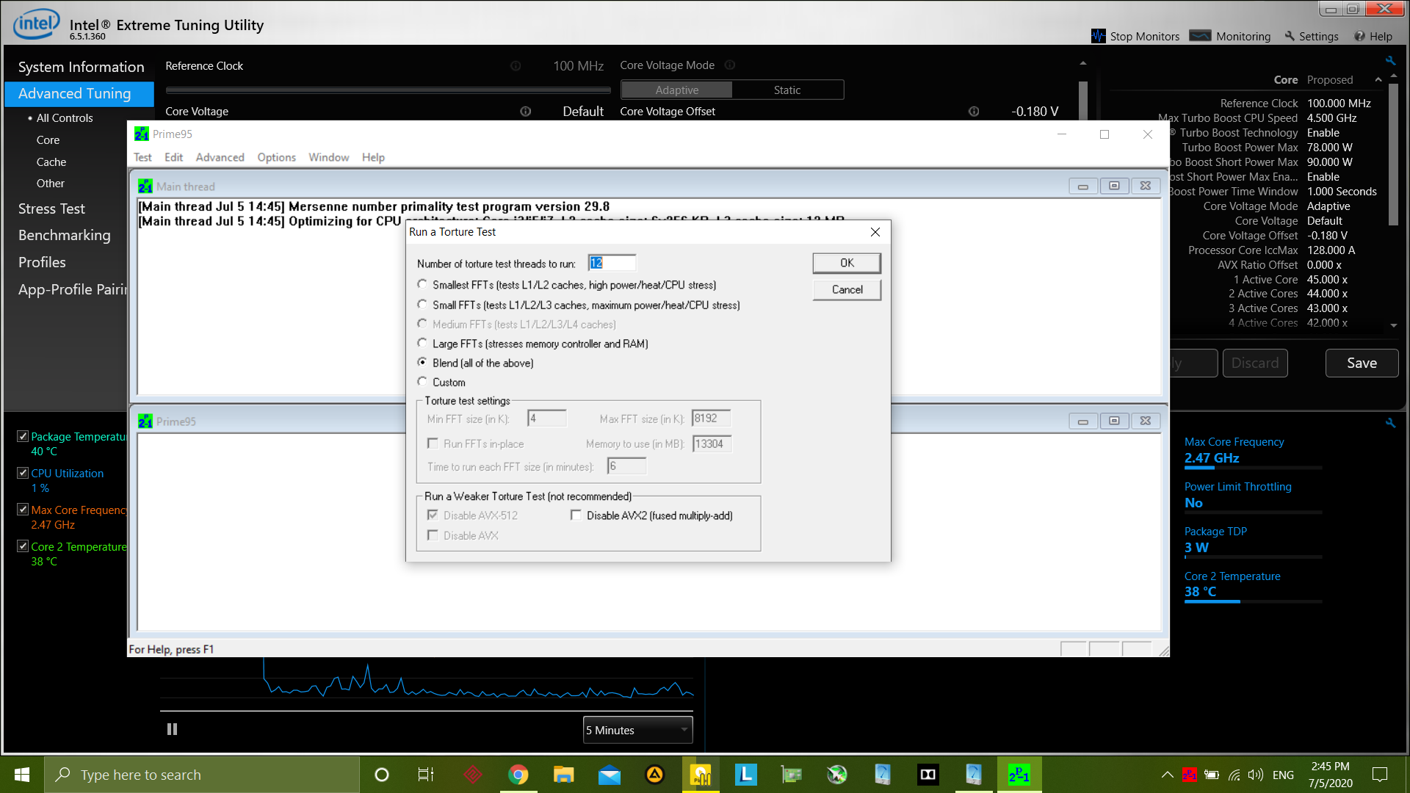1410x793 pixels.
Task: Select Adaptive core voltage mode
Action: click(676, 90)
